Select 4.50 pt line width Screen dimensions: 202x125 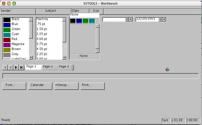[49, 49]
